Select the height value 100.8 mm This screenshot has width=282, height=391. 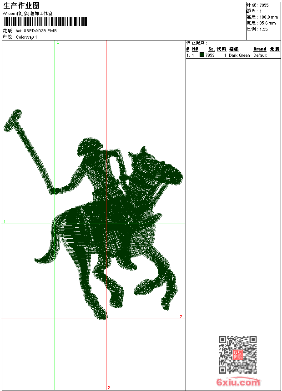click(x=269, y=17)
